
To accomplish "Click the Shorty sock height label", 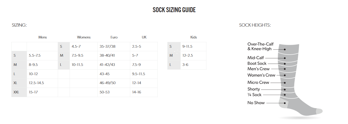I will [254, 89].
